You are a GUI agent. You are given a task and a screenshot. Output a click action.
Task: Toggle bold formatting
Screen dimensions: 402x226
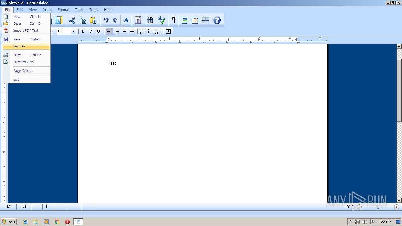click(x=83, y=31)
